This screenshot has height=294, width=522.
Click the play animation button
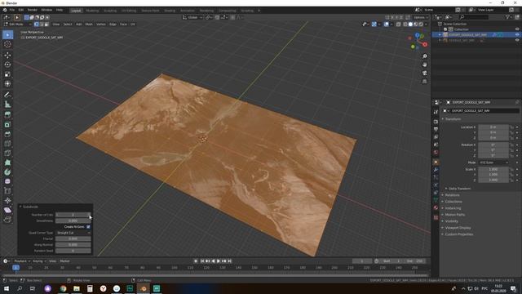219,261
